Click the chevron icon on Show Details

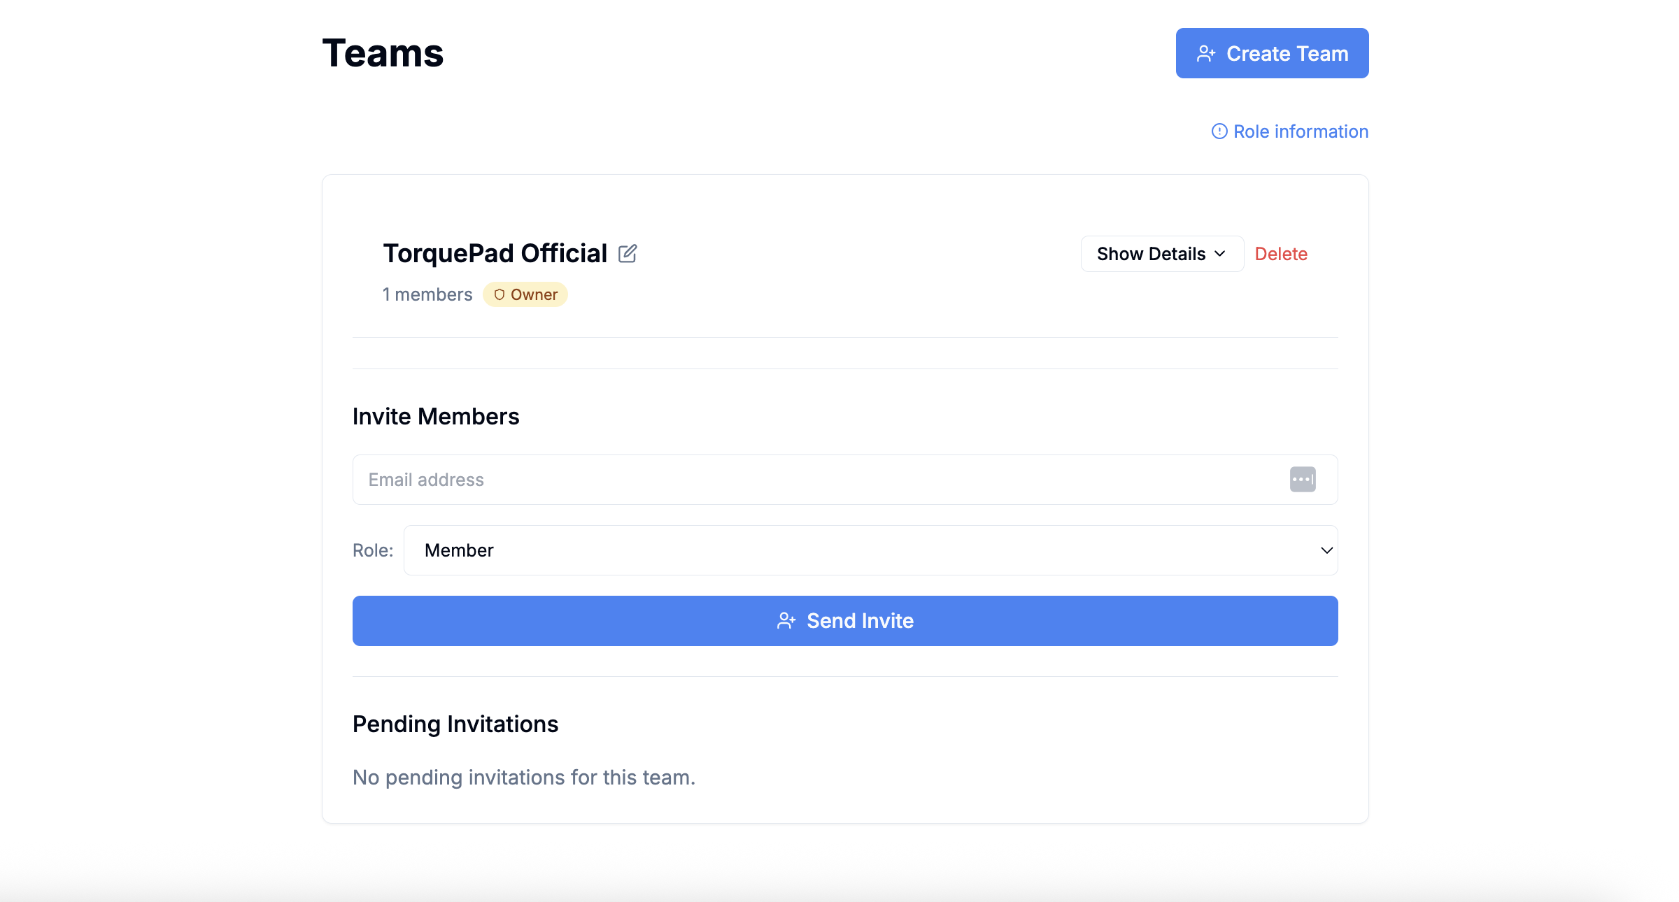1220,254
